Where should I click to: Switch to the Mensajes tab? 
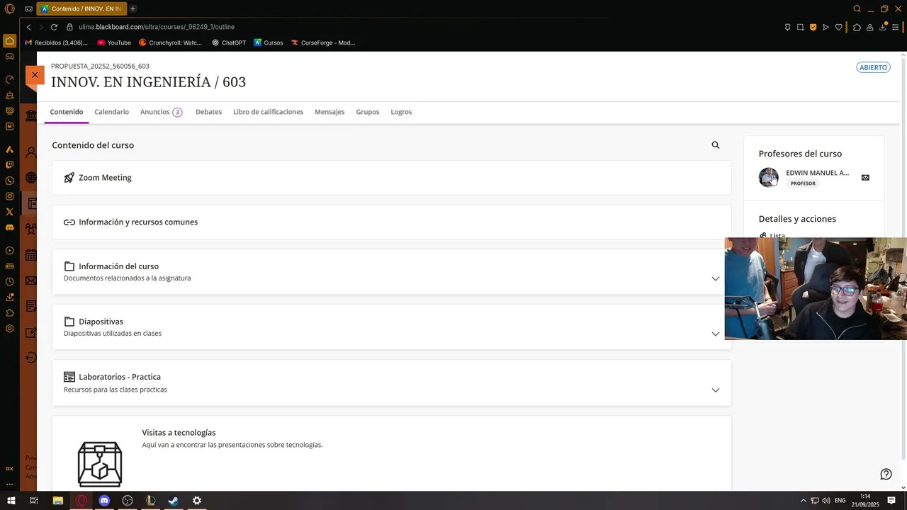tap(329, 112)
